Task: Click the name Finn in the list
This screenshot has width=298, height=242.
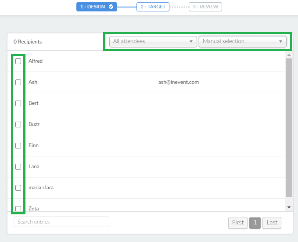Action: pyautogui.click(x=33, y=145)
